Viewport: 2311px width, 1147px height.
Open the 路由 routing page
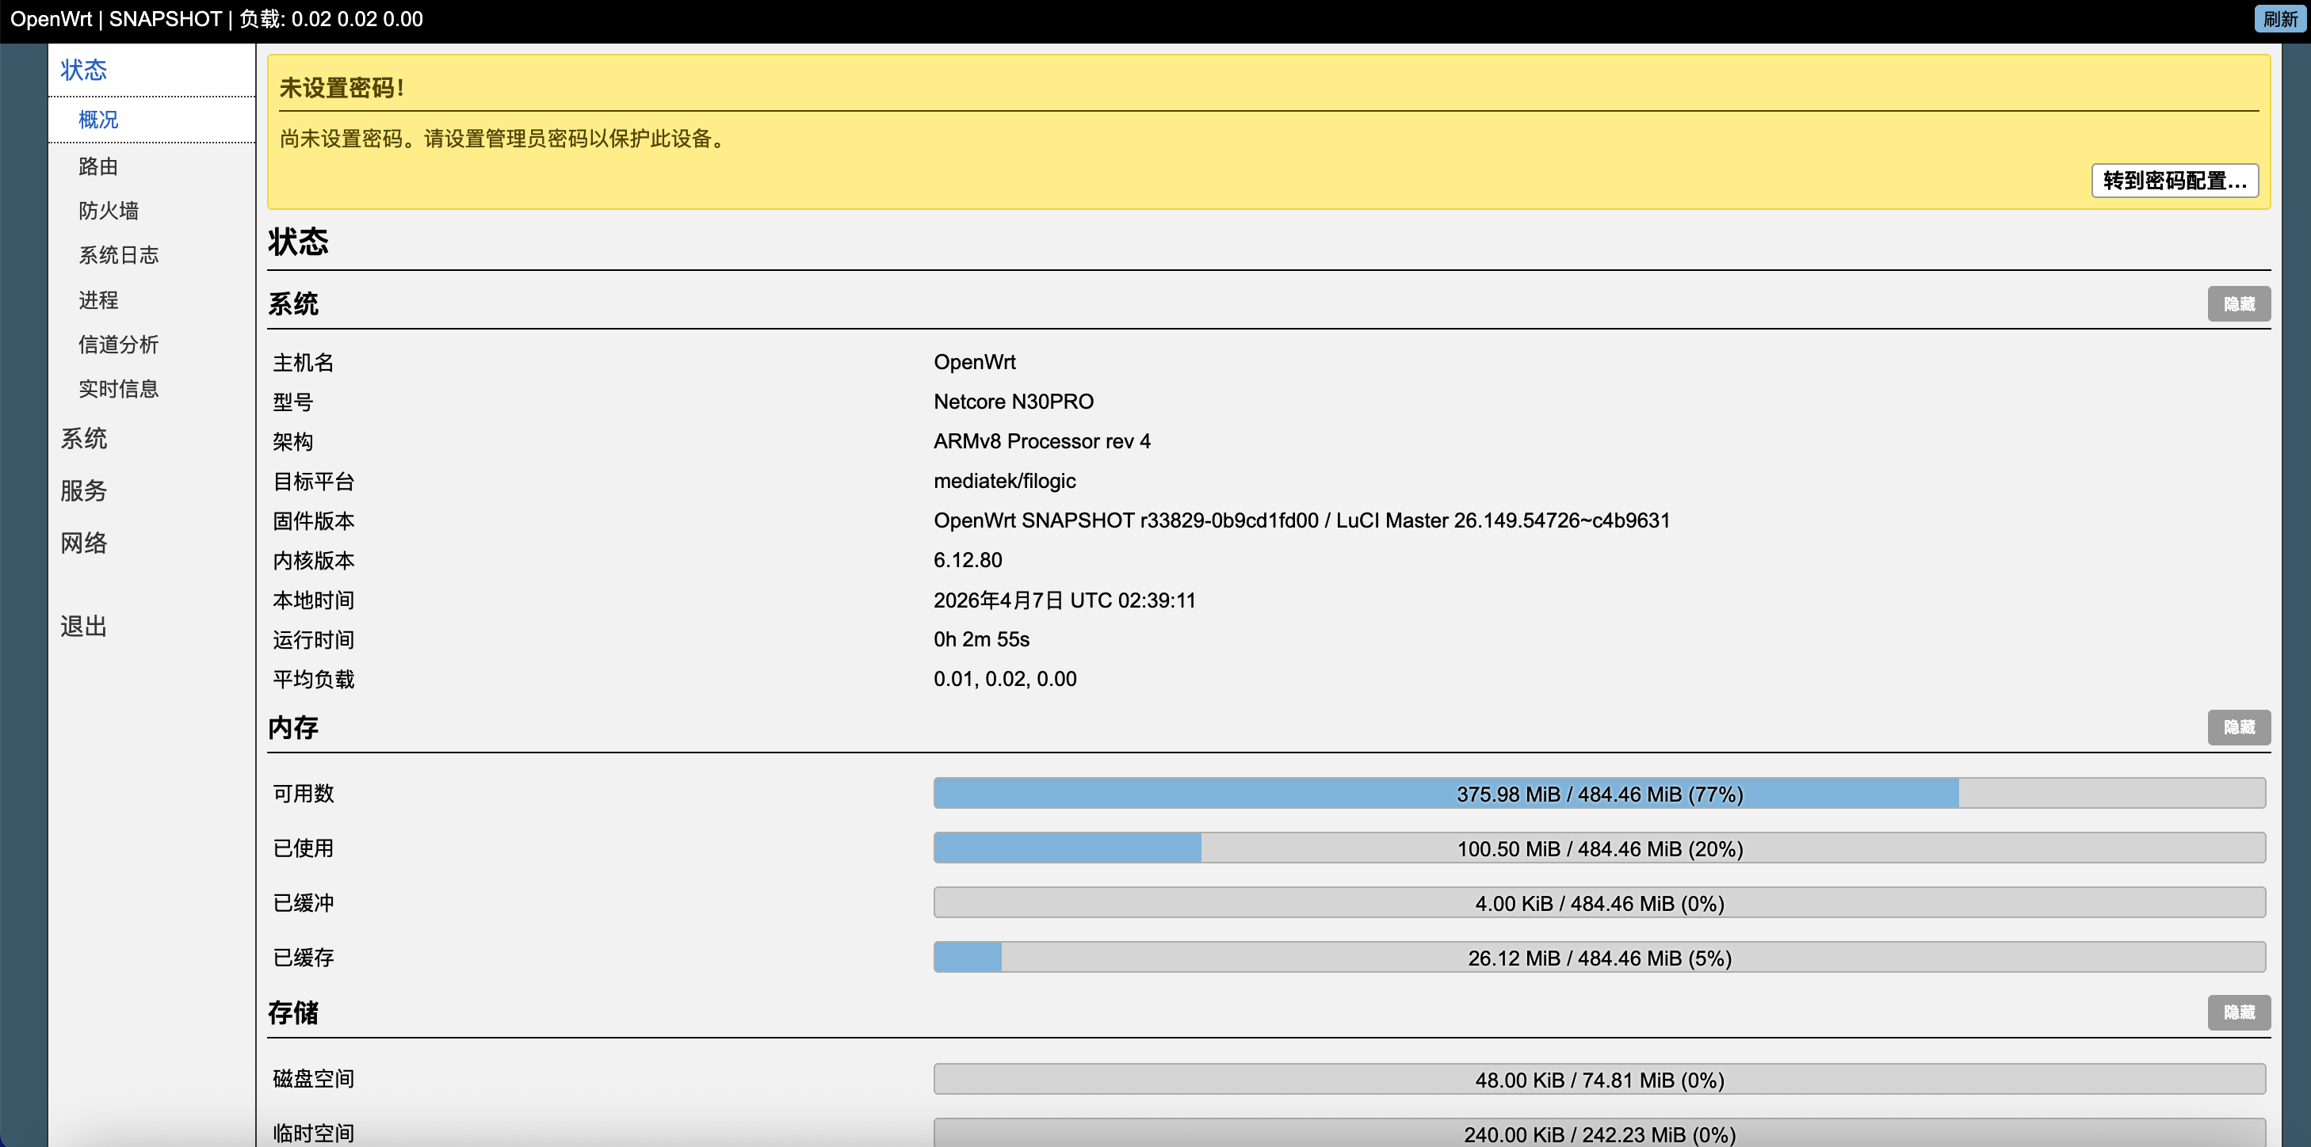click(x=99, y=166)
